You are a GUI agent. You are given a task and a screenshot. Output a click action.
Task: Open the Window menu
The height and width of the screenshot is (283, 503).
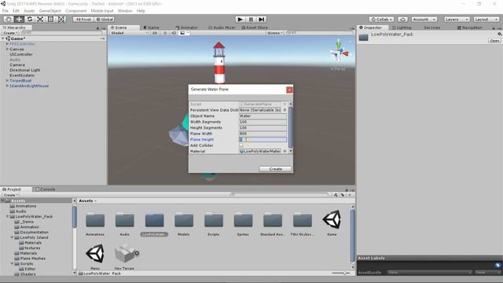[125, 10]
